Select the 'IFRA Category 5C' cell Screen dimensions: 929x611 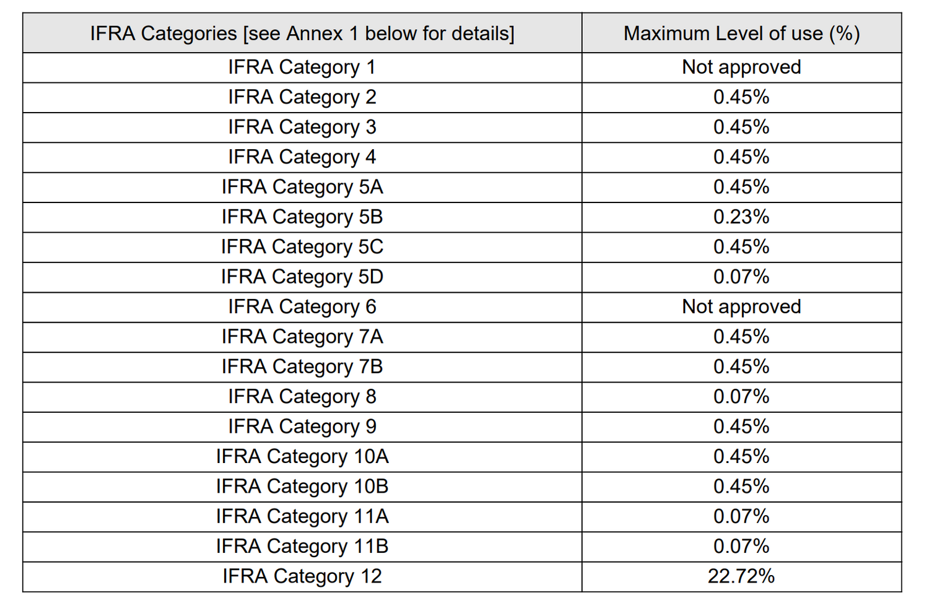click(x=302, y=247)
